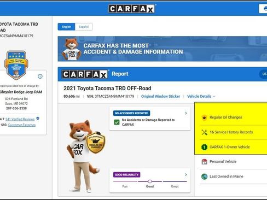Image resolution: width=267 pixels, height=200 pixels.
Task: Select the Last Owned in Maine row
Action: coord(234,177)
